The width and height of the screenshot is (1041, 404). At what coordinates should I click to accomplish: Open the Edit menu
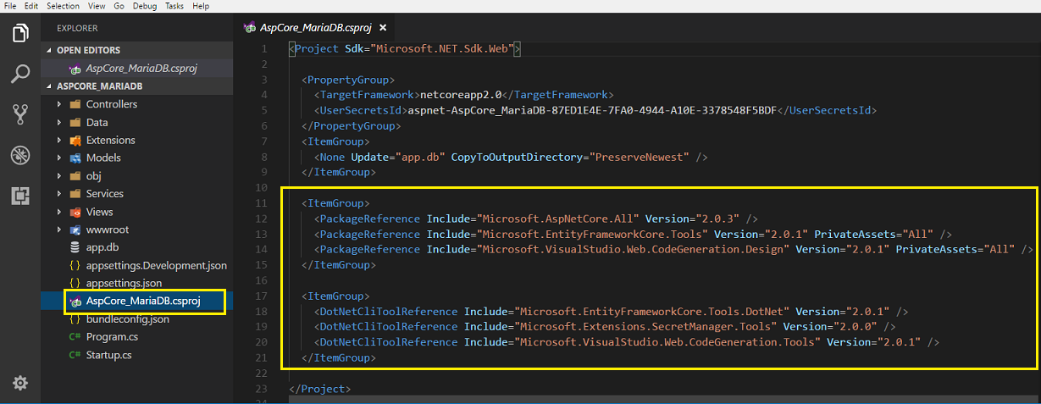31,5
